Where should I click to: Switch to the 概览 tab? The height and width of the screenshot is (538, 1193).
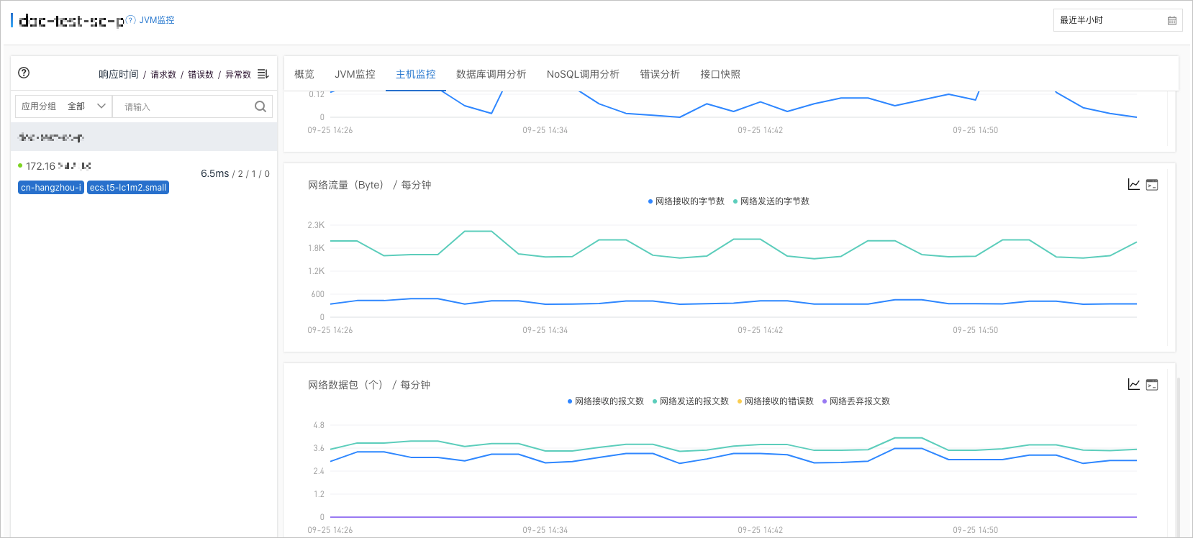tap(304, 74)
